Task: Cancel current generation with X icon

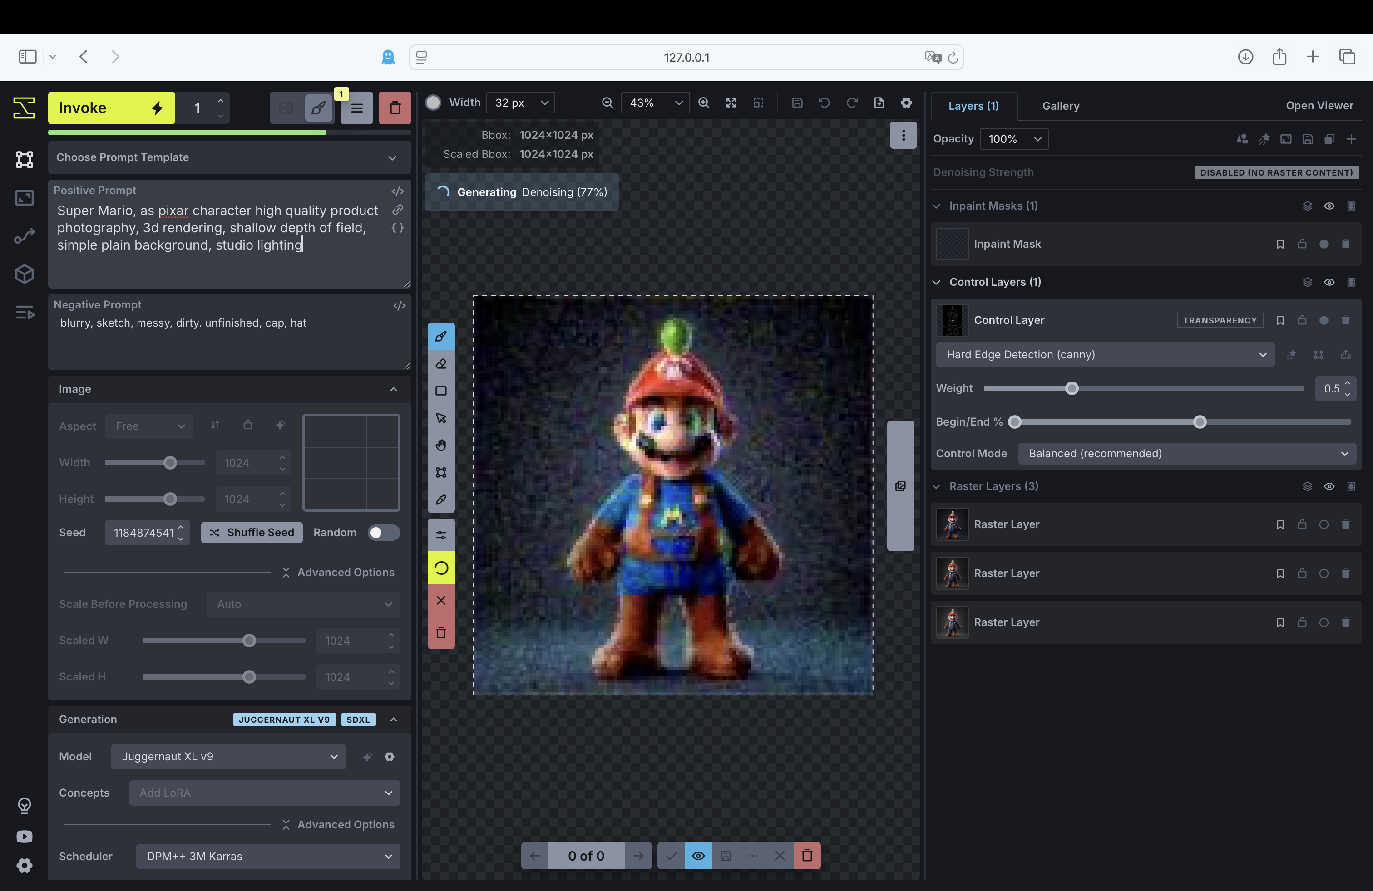Action: [x=441, y=600]
